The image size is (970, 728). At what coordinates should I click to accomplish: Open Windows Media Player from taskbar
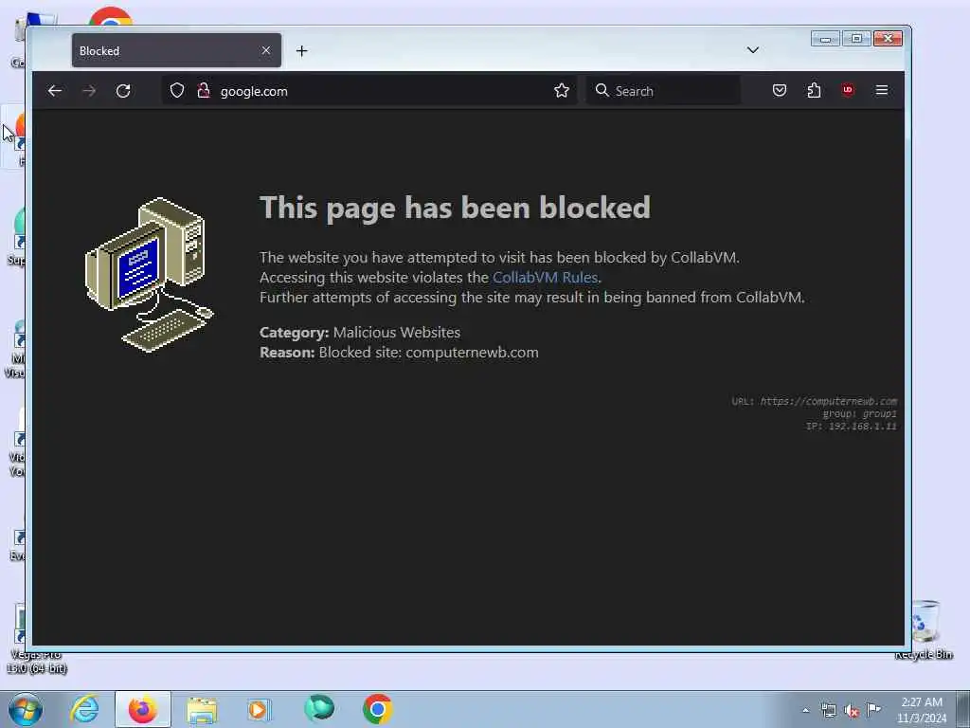click(259, 709)
